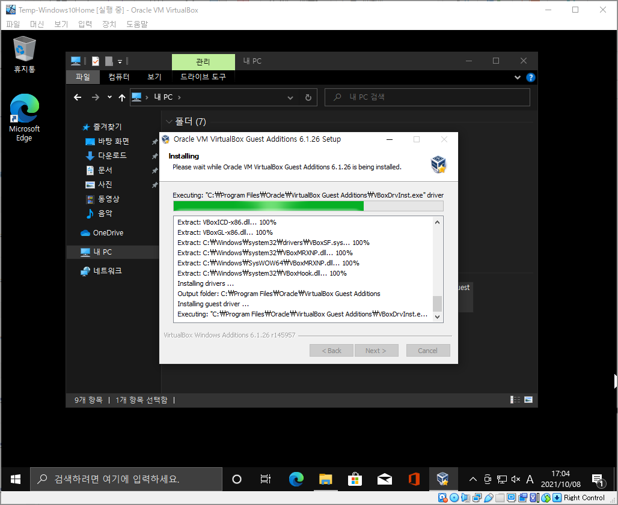
Task: Click the Explorer refresh button
Action: [x=308, y=98]
